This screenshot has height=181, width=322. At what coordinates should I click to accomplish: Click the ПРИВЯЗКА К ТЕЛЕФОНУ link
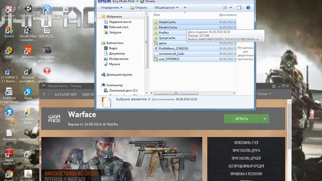(246, 174)
